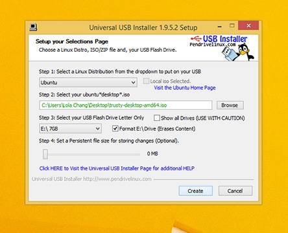288x233 pixels.
Task: Enable Show all Drives checkbox
Action: click(157, 118)
